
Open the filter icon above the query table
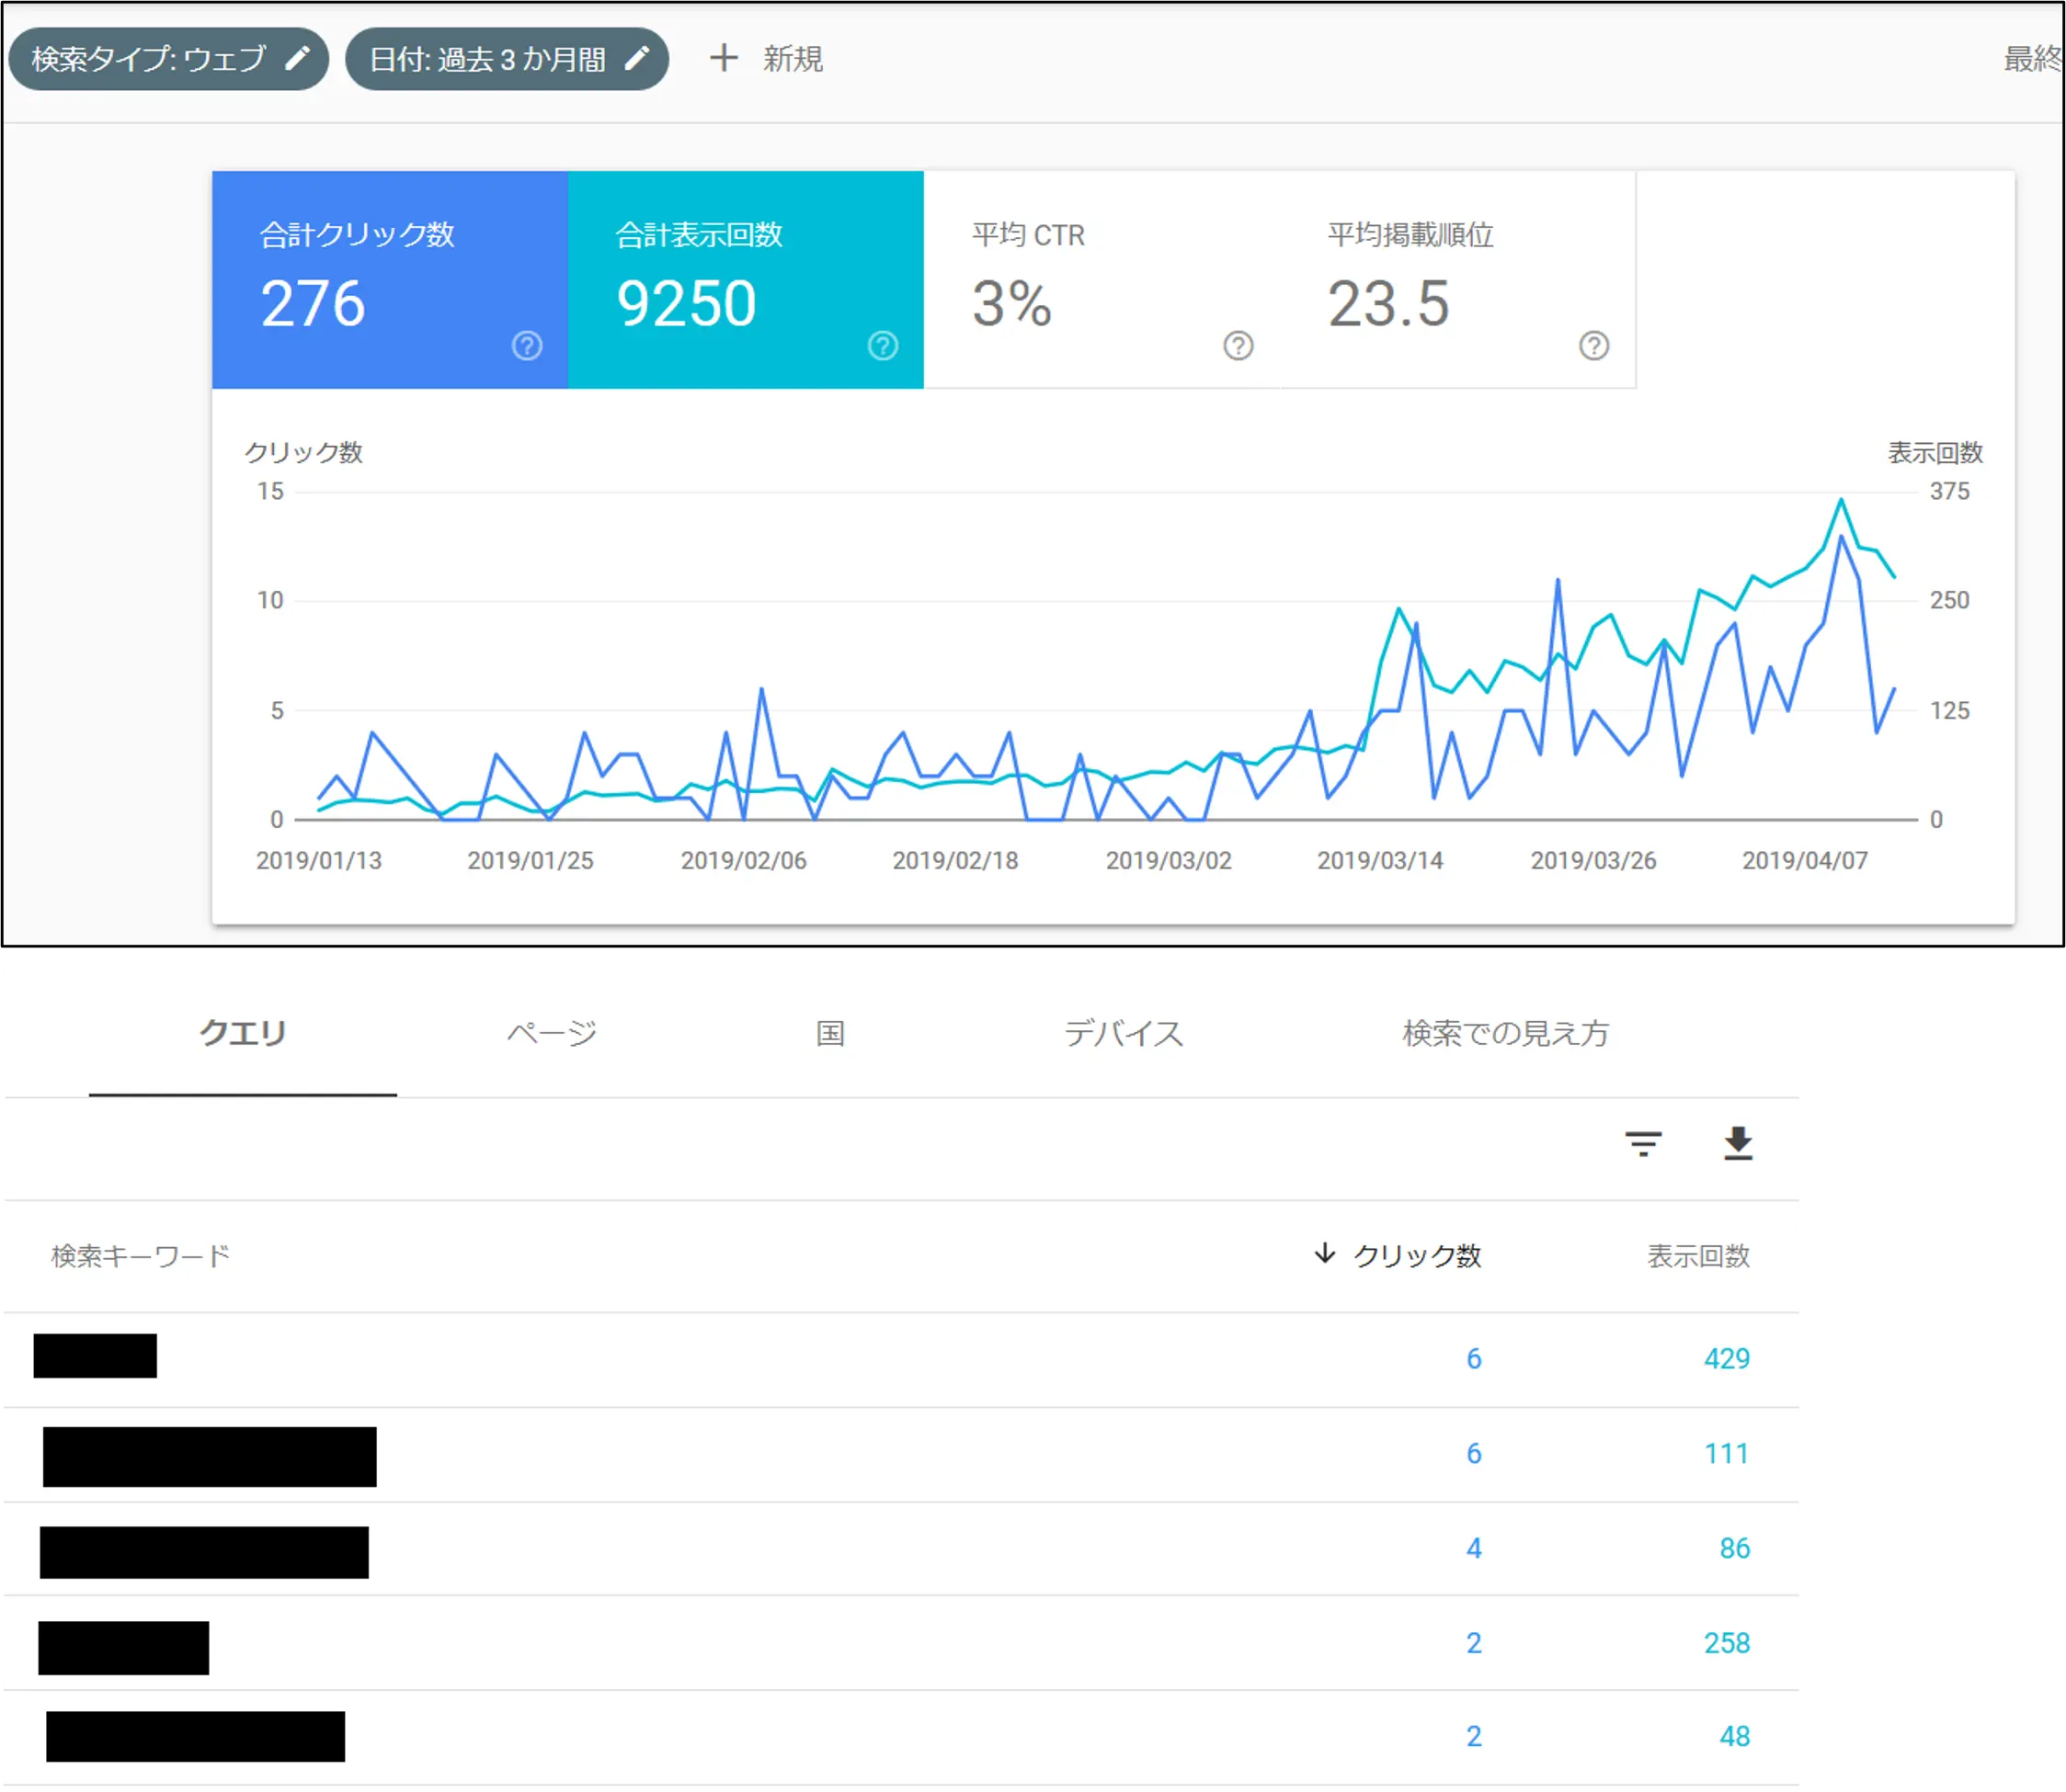[x=1645, y=1143]
